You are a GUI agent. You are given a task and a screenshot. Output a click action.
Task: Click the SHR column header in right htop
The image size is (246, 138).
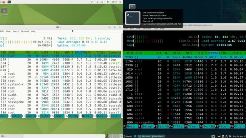(200, 53)
